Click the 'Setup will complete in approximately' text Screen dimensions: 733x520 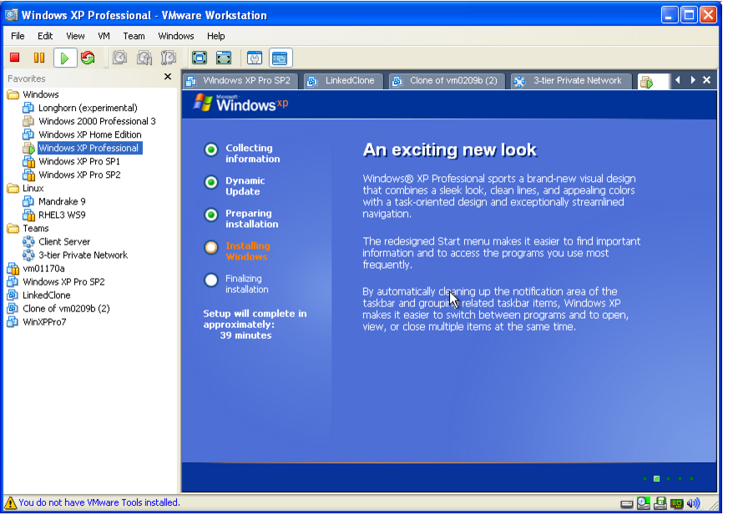[255, 320]
